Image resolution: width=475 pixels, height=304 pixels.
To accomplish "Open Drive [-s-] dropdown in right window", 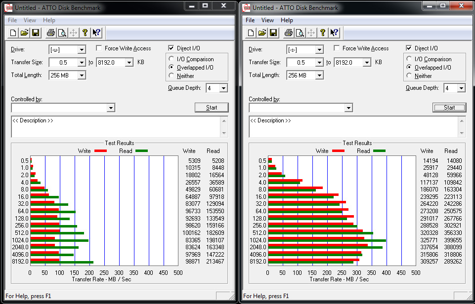I will coord(319,50).
